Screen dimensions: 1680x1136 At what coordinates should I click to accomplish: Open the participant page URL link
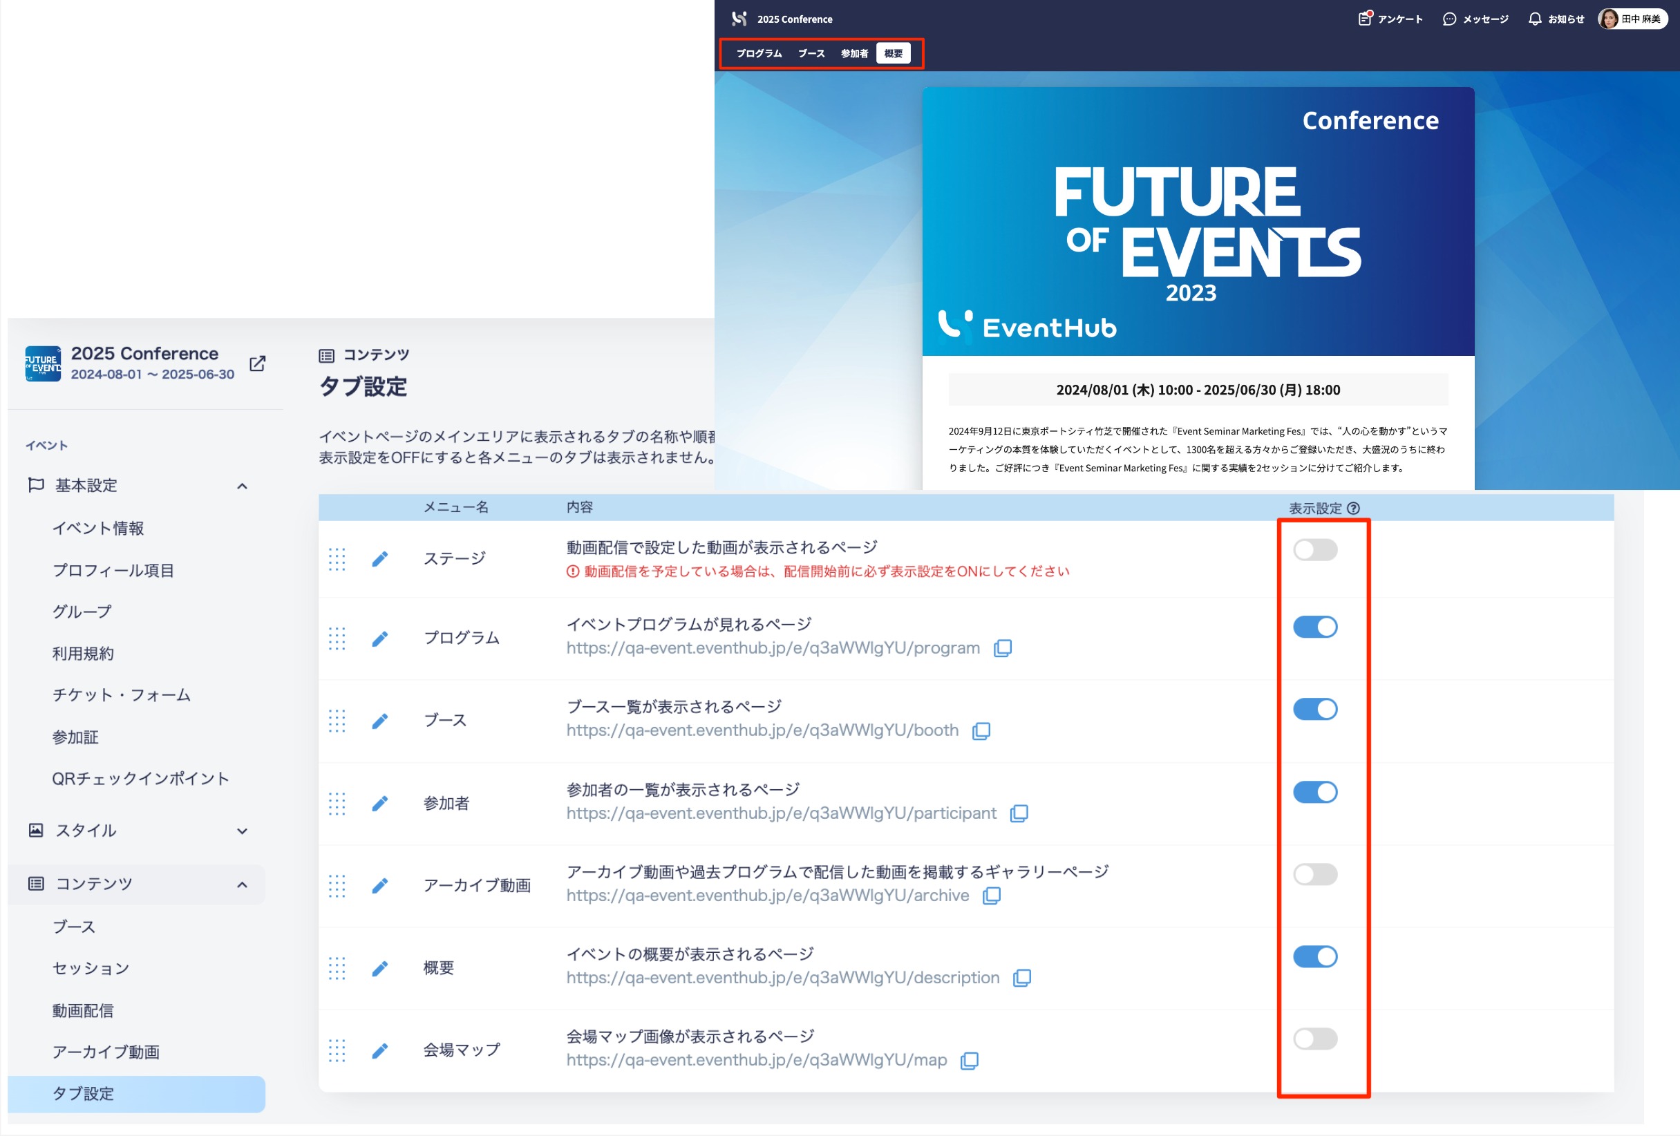tap(781, 814)
